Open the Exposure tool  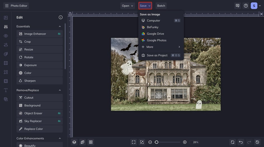(x=39, y=65)
